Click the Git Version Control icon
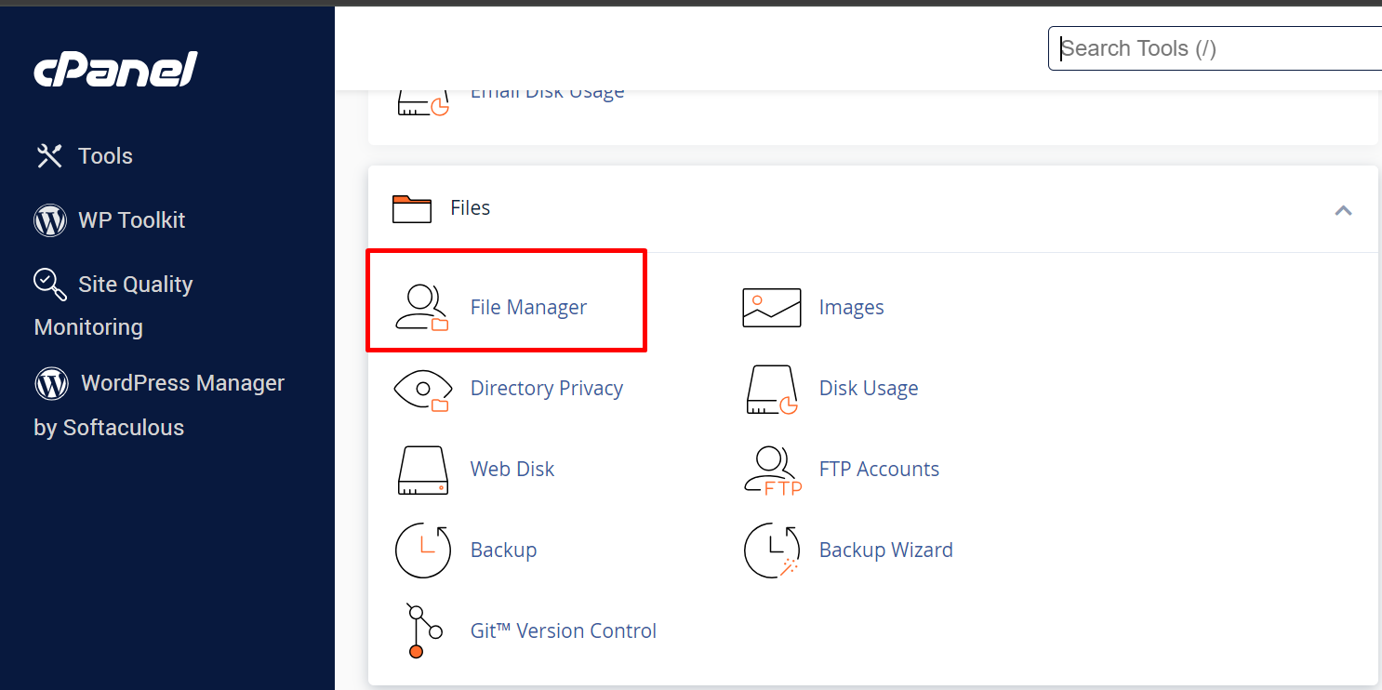The height and width of the screenshot is (690, 1382). (422, 631)
